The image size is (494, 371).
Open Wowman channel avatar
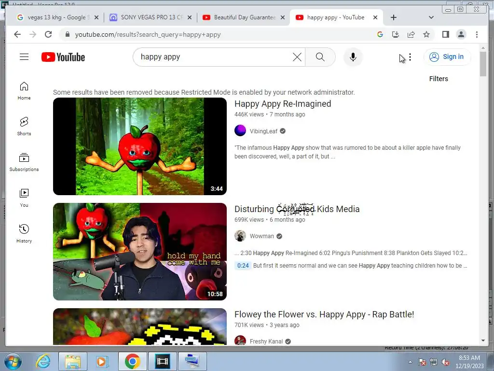coord(240,236)
